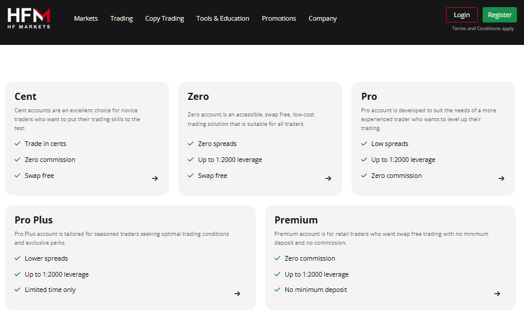Click the HFM HF Markets logo
This screenshot has width=524, height=318.
tap(29, 18)
